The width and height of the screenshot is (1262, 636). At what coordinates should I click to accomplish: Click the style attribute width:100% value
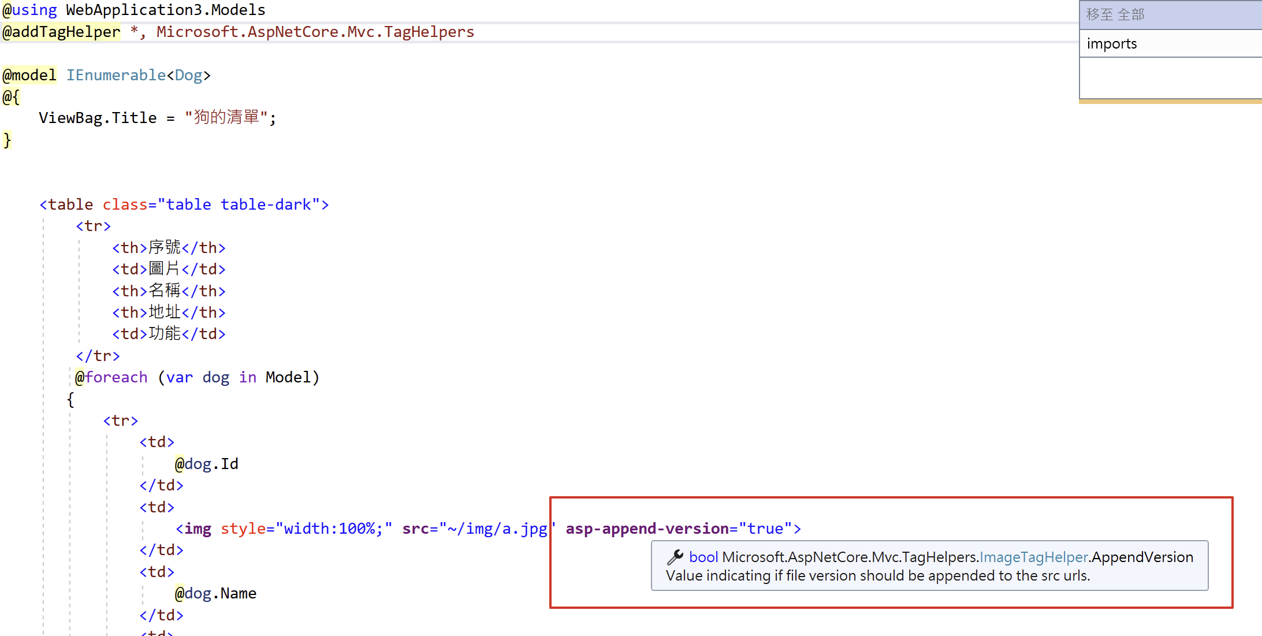pyautogui.click(x=333, y=529)
